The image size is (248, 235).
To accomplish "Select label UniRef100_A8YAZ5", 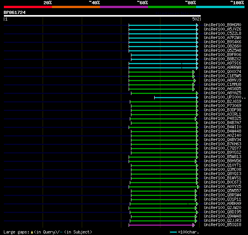I will (x=222, y=93).
